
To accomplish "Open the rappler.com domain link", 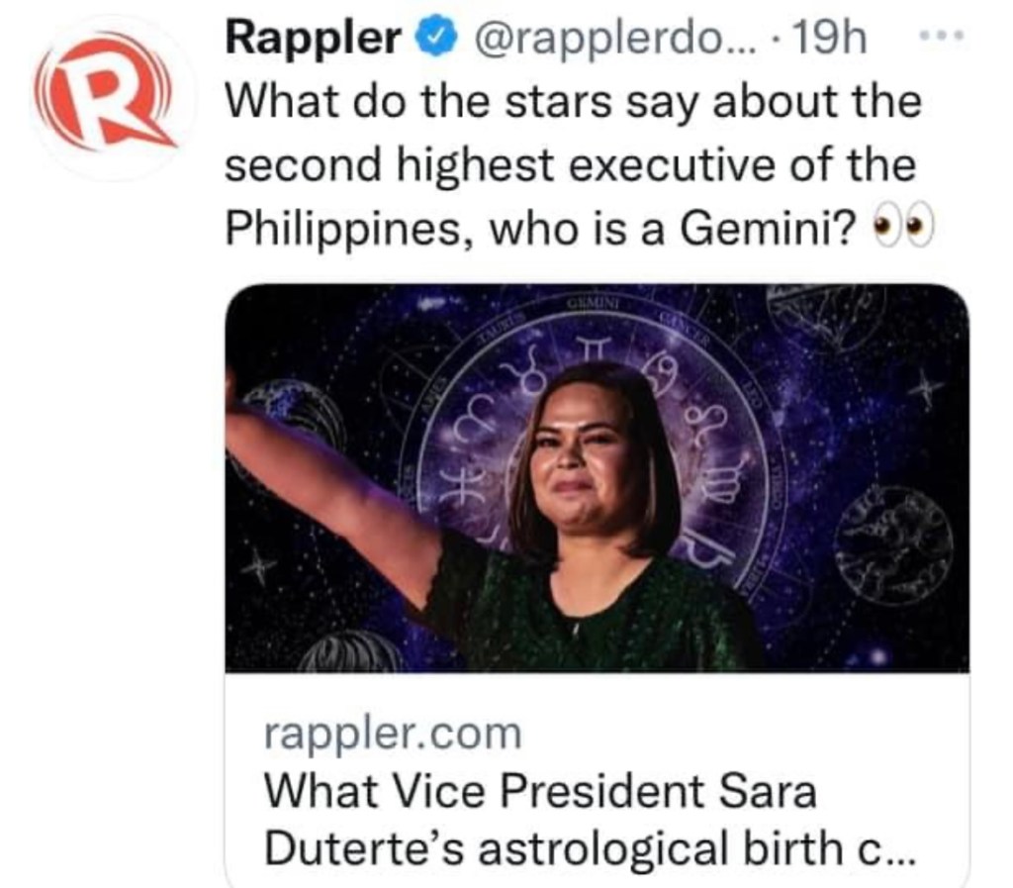I will 392,734.
